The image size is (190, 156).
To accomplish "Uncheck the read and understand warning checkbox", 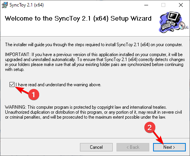I will coord(12,85).
